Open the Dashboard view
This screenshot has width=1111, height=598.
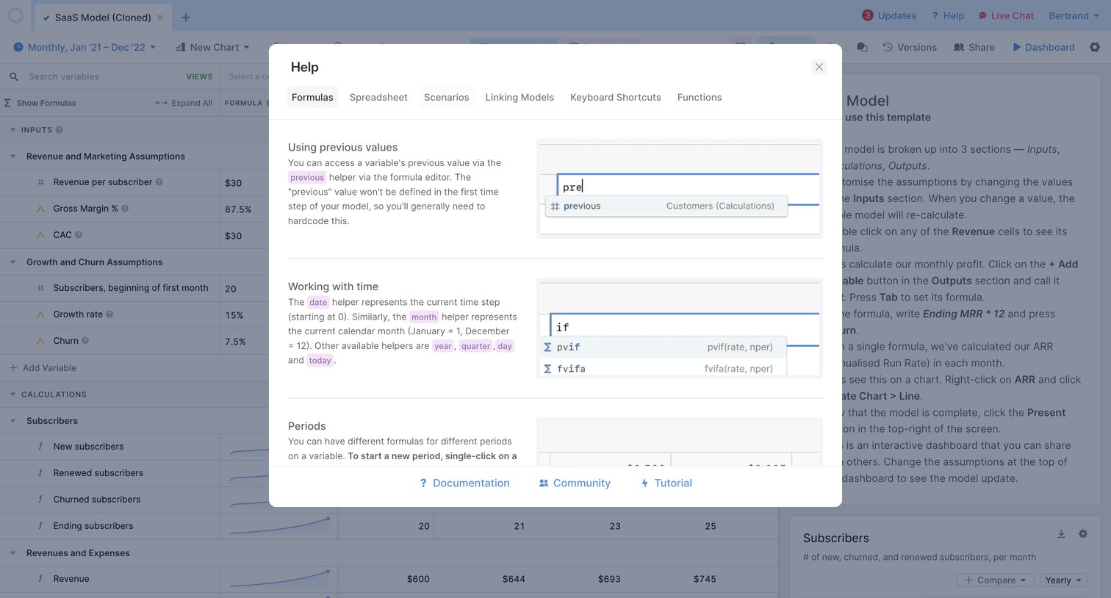(x=1043, y=47)
